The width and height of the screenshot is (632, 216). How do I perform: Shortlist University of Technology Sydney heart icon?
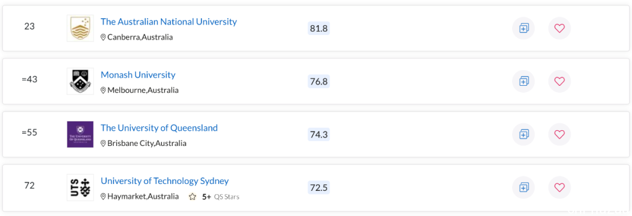pyautogui.click(x=559, y=187)
